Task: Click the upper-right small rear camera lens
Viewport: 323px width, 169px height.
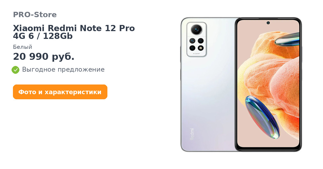Action: 201,41
